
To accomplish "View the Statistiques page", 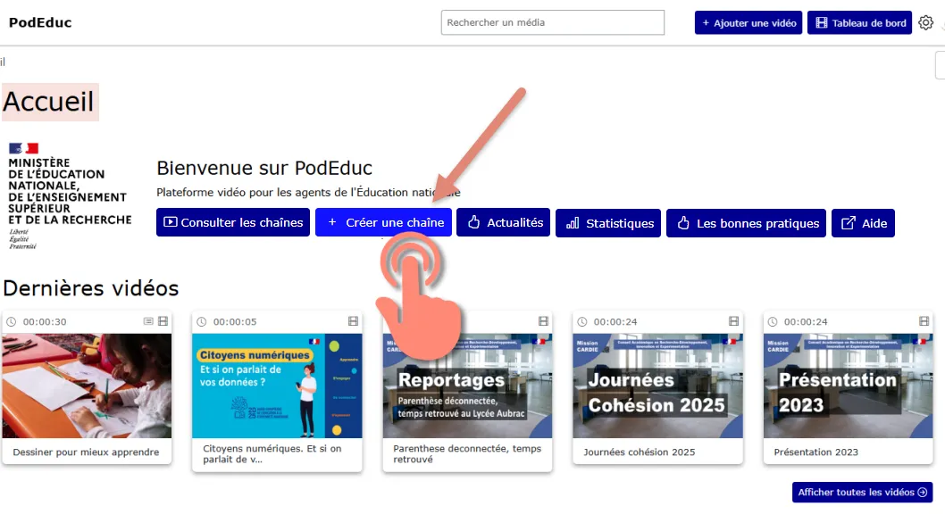I will click(x=608, y=223).
